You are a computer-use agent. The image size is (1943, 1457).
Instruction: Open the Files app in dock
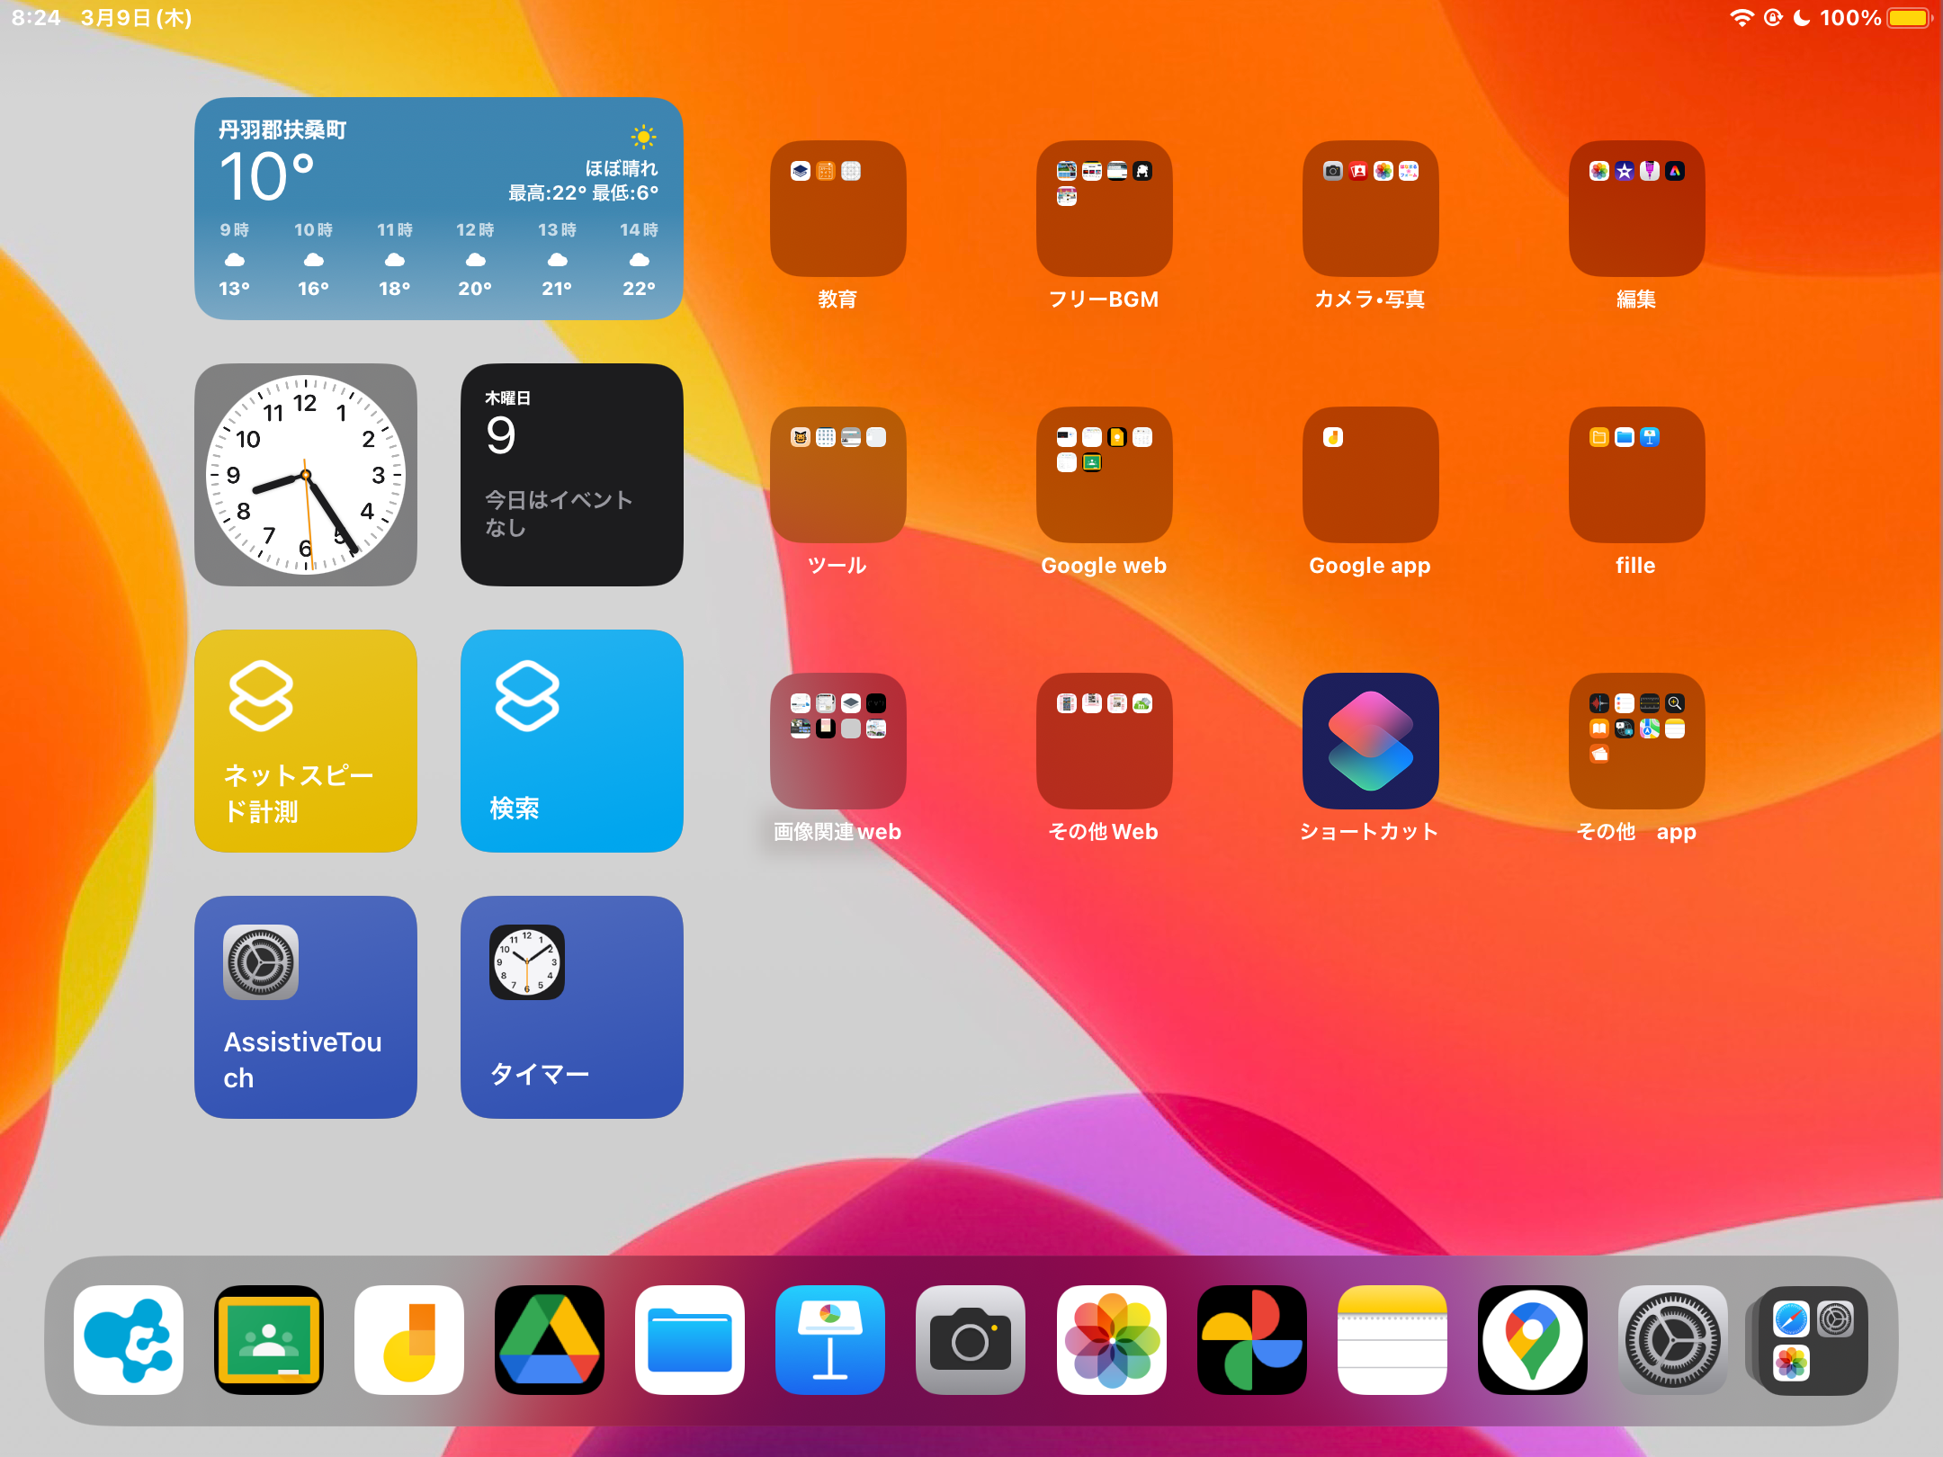[689, 1340]
